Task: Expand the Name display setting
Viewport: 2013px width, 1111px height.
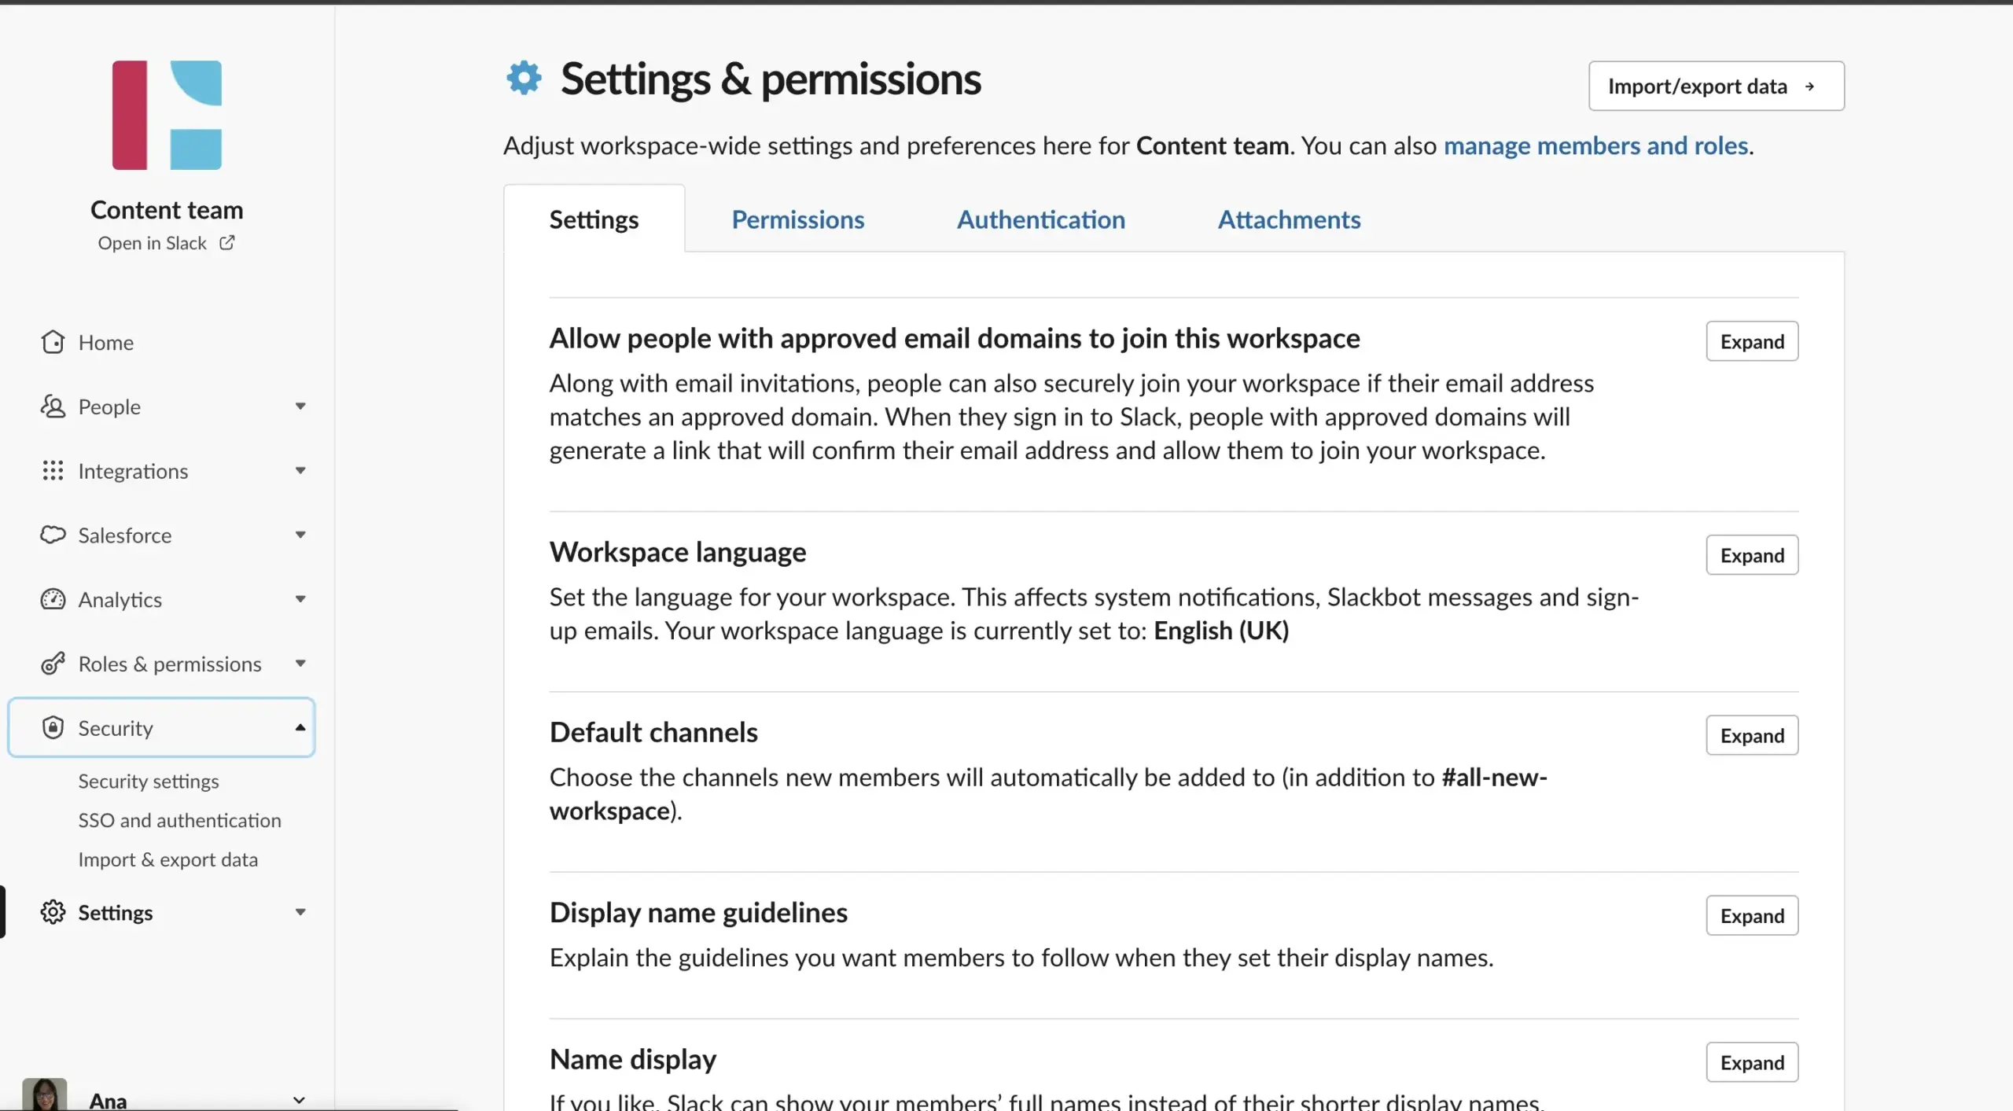Action: coord(1752,1062)
